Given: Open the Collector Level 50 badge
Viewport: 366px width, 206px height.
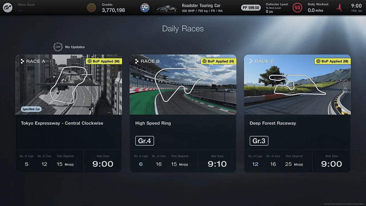Looking at the screenshot, I should (297, 8).
